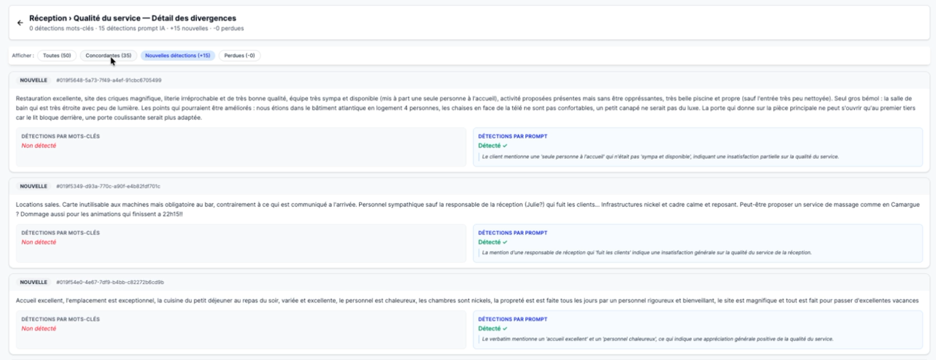Click the NOUVELLE badge on card #019f5349

click(34, 186)
